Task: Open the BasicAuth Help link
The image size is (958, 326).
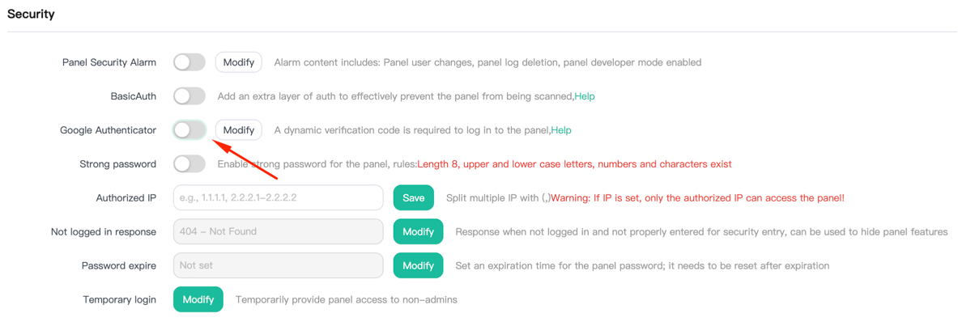Action: [x=585, y=95]
